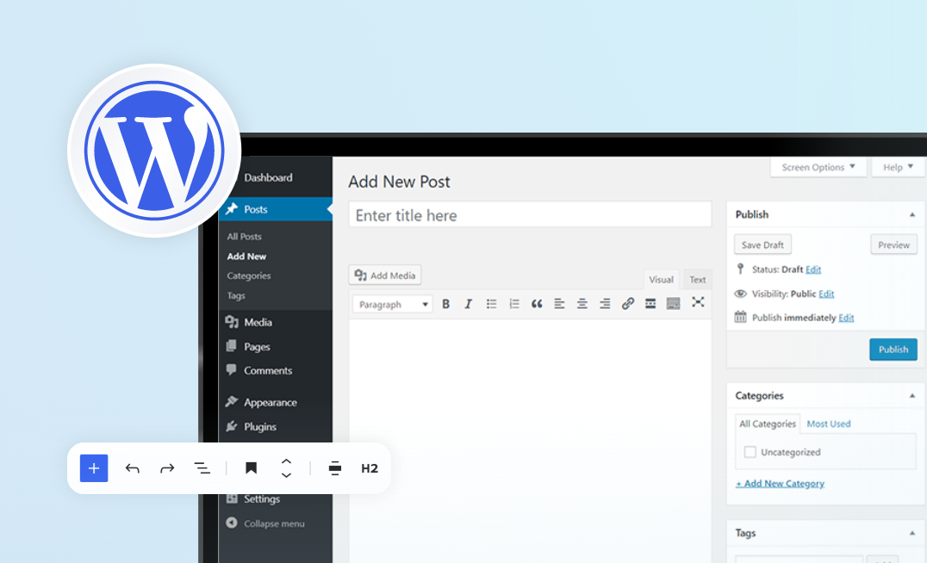Collapse the Publish panel
927x563 pixels.
(911, 213)
